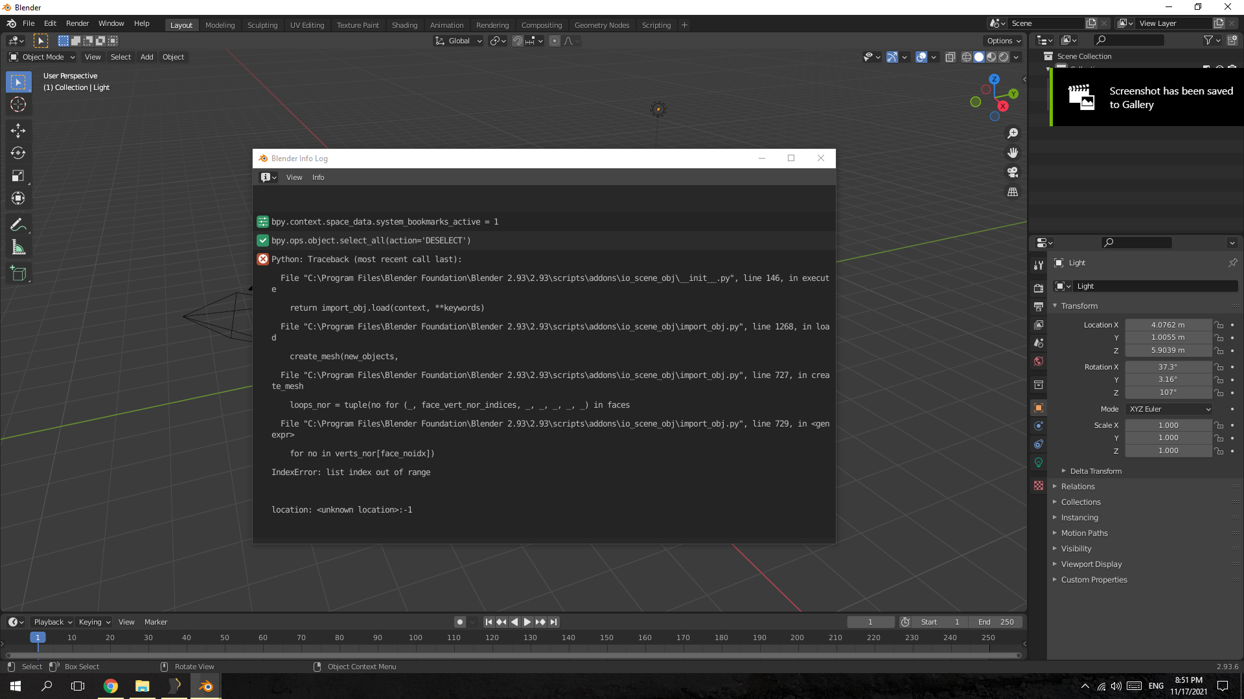
Task: Switch to solid viewport shading
Action: [979, 58]
